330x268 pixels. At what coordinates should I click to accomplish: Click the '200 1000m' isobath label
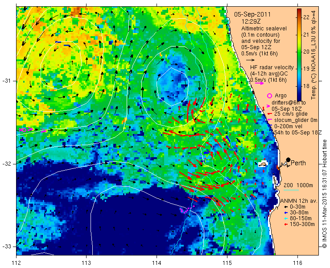298,185
